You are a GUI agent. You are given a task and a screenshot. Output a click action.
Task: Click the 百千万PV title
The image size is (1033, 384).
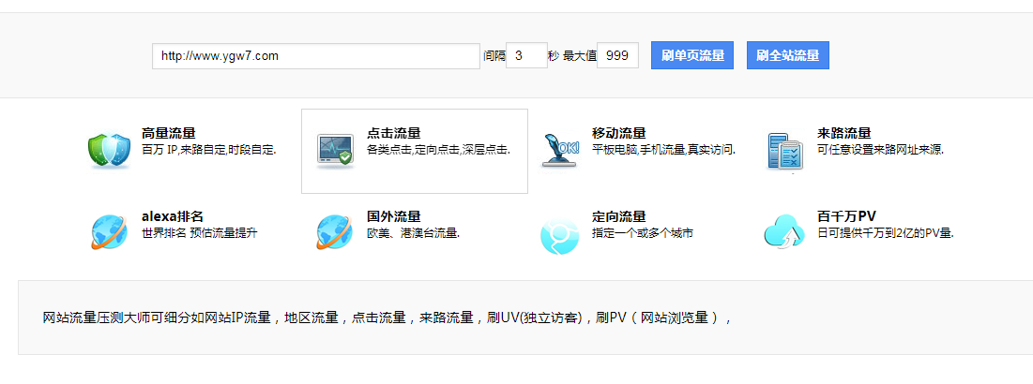(x=847, y=215)
